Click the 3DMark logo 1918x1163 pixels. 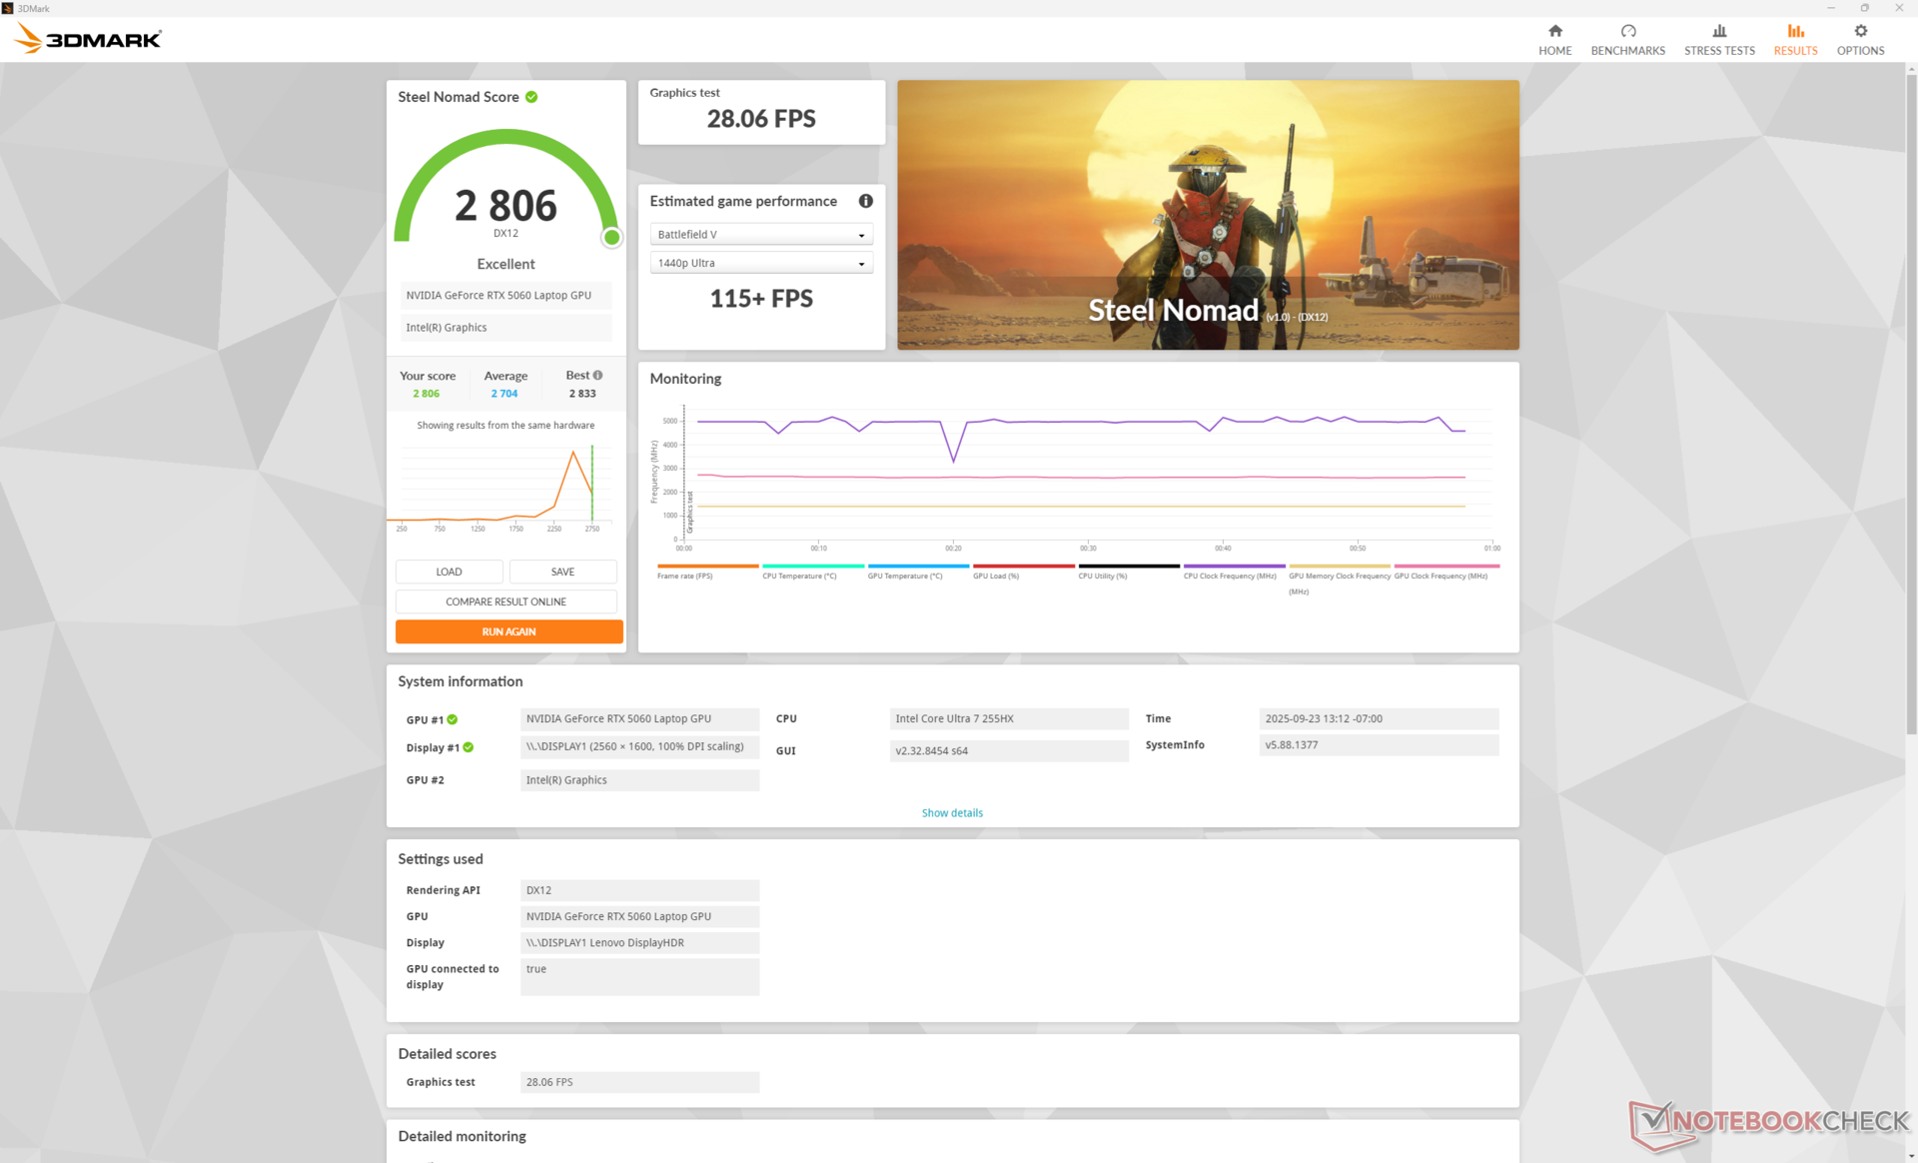click(x=88, y=39)
